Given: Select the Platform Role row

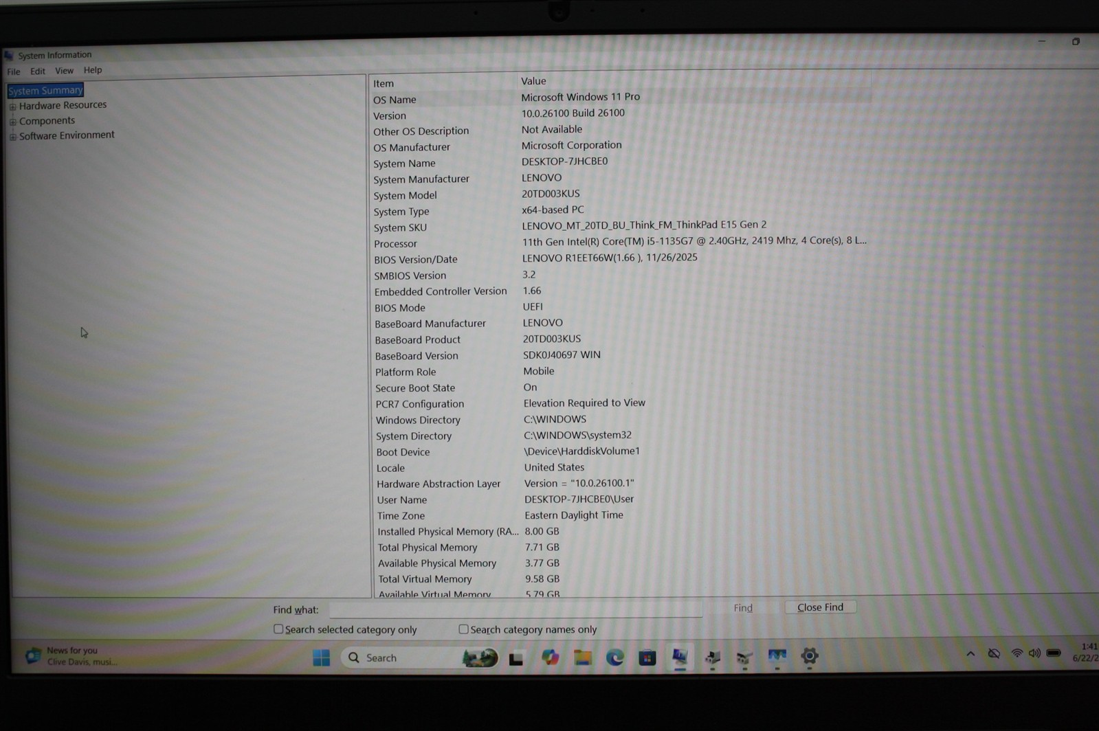Looking at the screenshot, I should [x=621, y=372].
